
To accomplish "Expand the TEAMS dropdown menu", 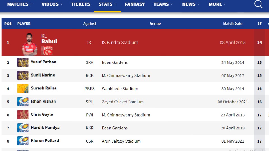I will tap(163, 4).
